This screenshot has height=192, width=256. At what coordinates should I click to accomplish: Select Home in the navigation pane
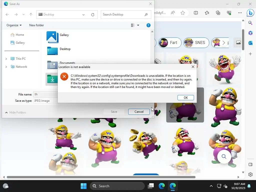point(17,35)
